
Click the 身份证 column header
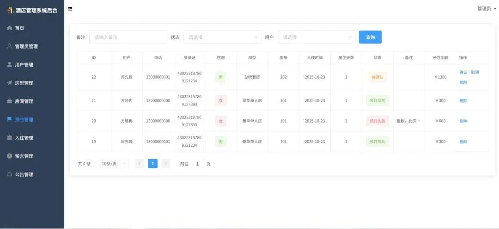[x=189, y=58]
